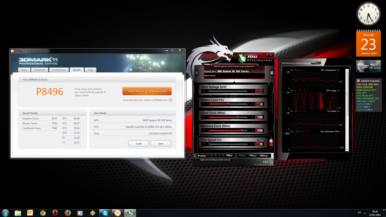The image size is (386, 217).
Task: Open the weather gadget showing 9°
Action: 369,66
